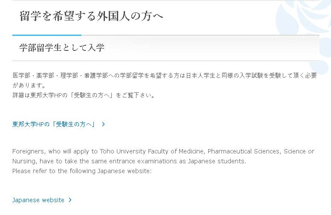Screen dimensions: 331x215
Task: Click the text があります。
Action: [x=29, y=85]
